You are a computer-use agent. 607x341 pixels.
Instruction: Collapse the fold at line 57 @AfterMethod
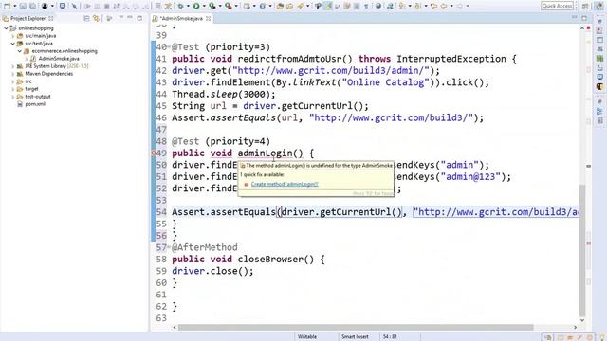click(169, 247)
